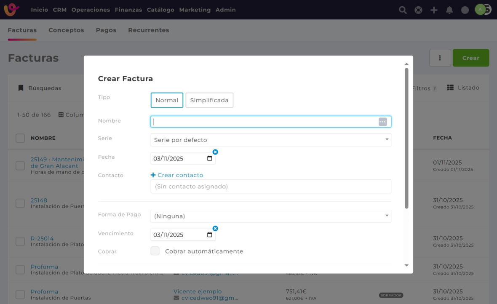Clear the Vencimiento date with blue X icon

[215, 229]
